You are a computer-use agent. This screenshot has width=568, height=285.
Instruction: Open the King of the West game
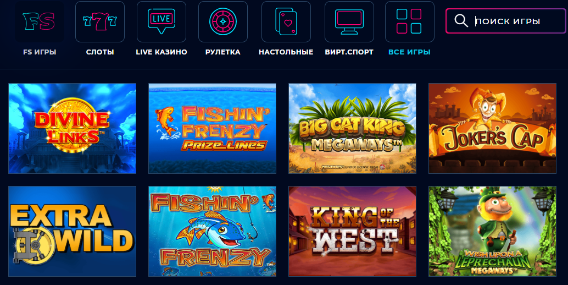(x=353, y=231)
